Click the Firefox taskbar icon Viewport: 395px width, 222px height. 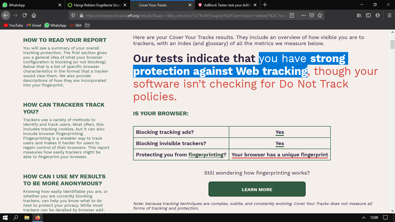(x=38, y=217)
